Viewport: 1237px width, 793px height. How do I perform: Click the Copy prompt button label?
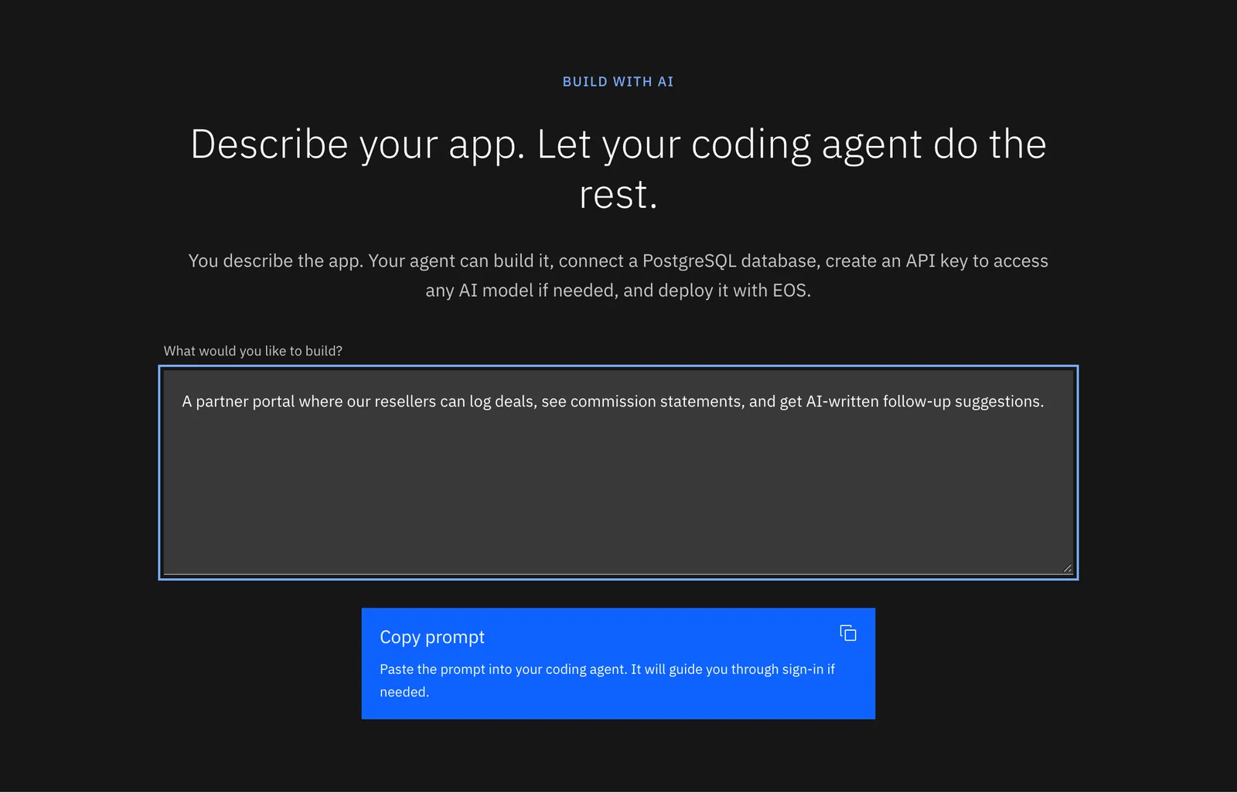point(432,637)
